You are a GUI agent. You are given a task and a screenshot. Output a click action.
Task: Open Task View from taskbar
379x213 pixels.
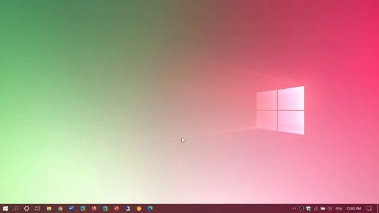pos(37,208)
